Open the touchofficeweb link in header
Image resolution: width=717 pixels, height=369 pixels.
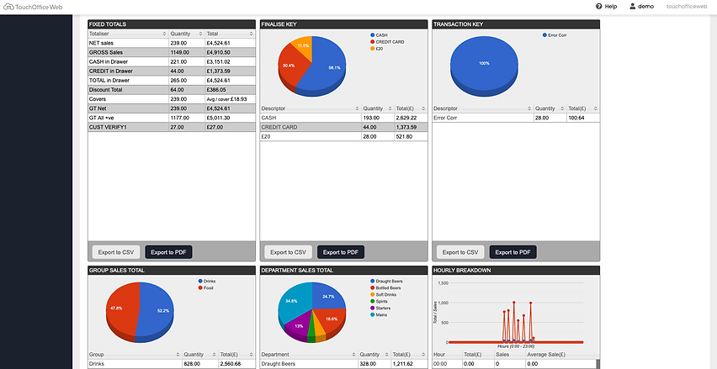coord(687,7)
